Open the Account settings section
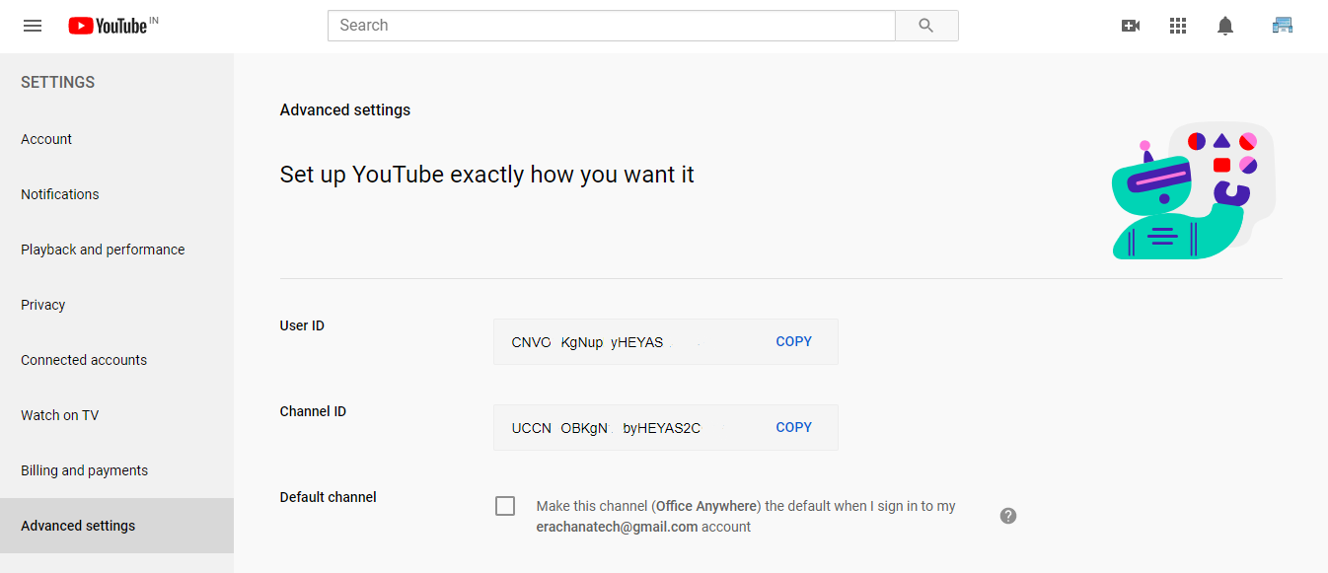This screenshot has height=573, width=1328. pyautogui.click(x=116, y=139)
